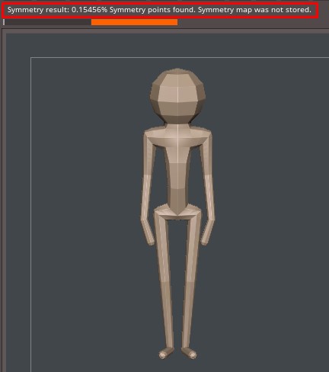
Task: Click the Symmetry result status message
Action: (x=159, y=10)
